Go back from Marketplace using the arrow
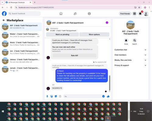 pos(4,20)
